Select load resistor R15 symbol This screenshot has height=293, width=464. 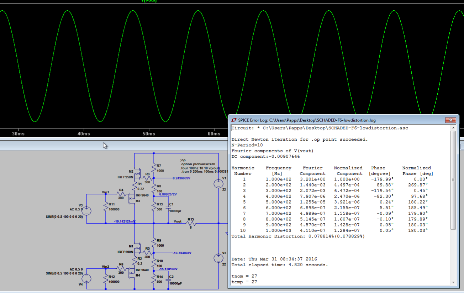[191, 224]
